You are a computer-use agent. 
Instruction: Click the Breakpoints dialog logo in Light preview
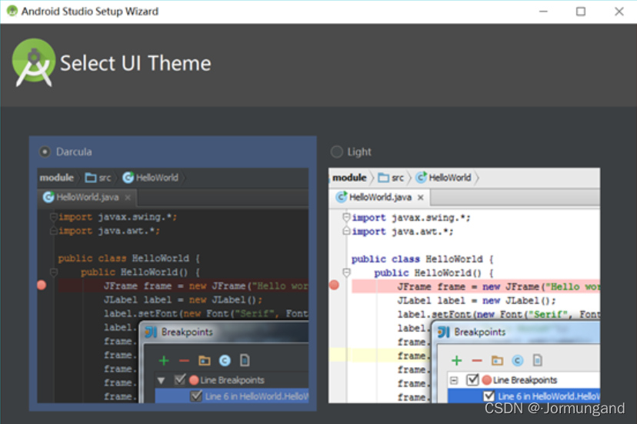click(444, 332)
